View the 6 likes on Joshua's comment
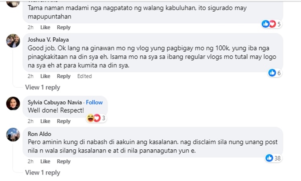Viewport: 301px width, 181px height. [275, 73]
